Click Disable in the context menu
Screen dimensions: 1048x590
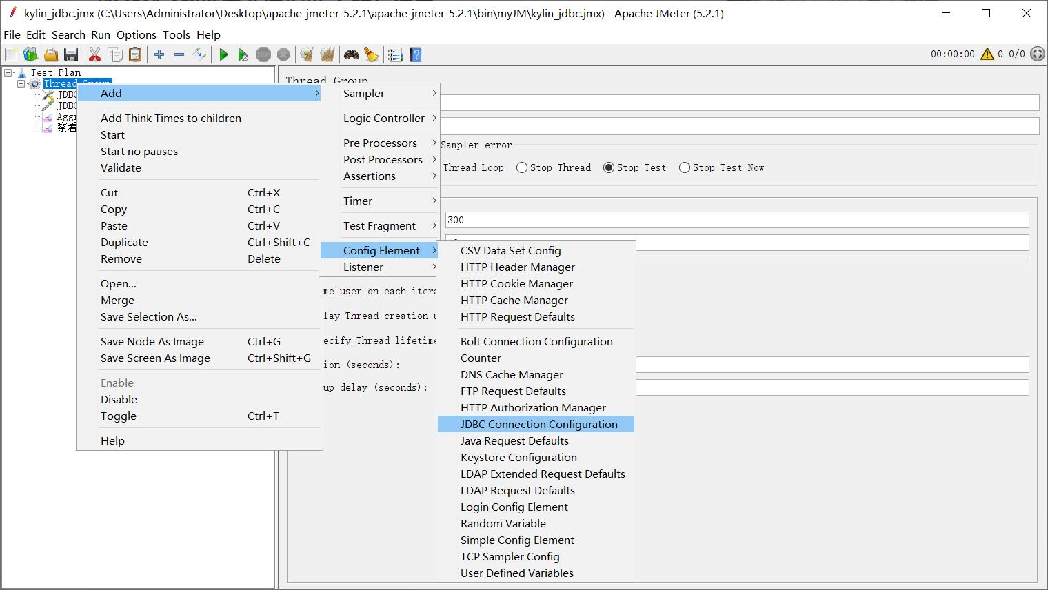click(x=199, y=399)
